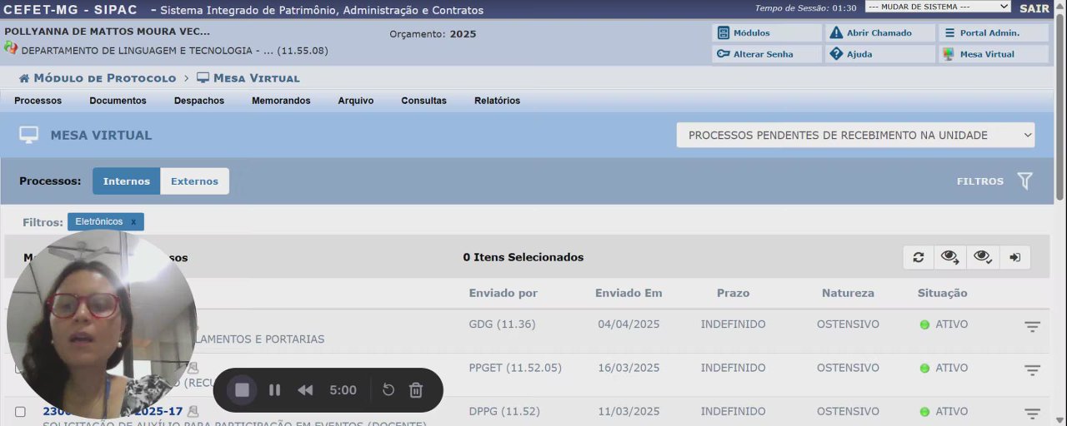Image resolution: width=1067 pixels, height=426 pixels.
Task: Pause the screen recording
Action: pos(274,390)
